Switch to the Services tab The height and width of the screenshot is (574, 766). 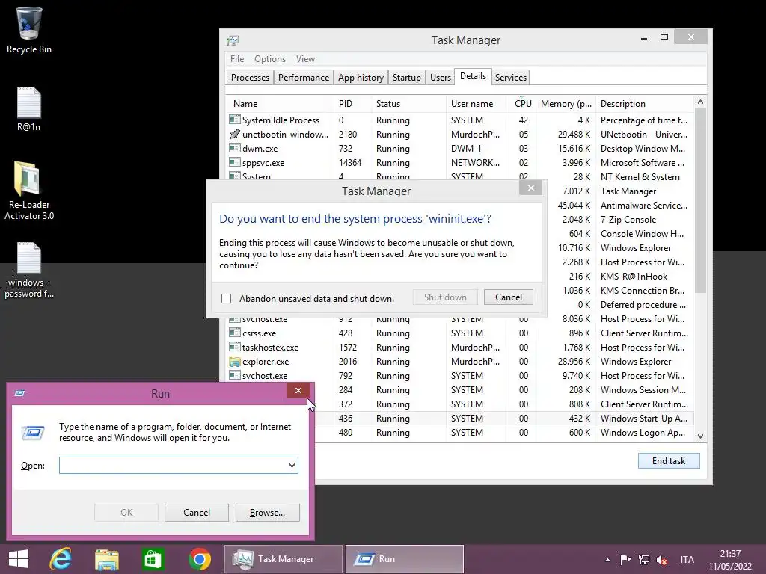tap(510, 78)
